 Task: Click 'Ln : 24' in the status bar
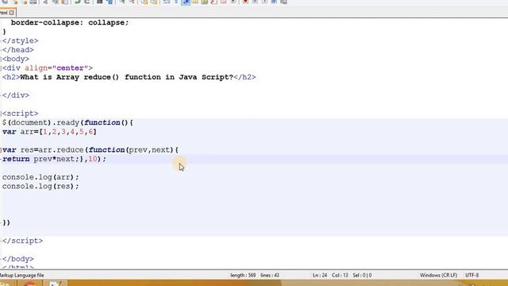click(320, 276)
